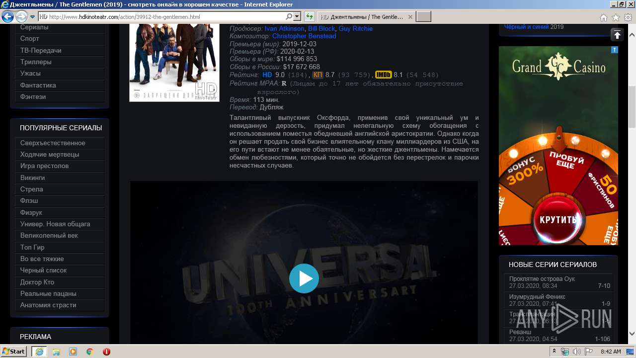
Task: Open the Анатомия страсти series link
Action: pyautogui.click(x=60, y=305)
